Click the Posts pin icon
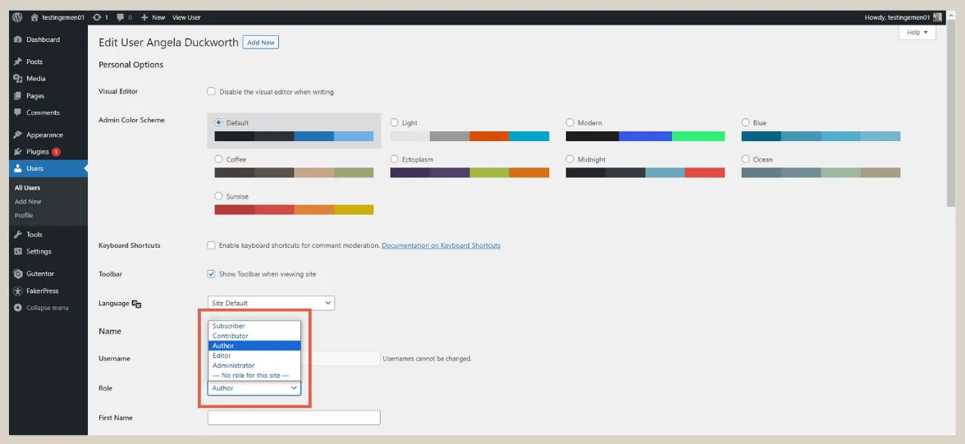 (18, 62)
